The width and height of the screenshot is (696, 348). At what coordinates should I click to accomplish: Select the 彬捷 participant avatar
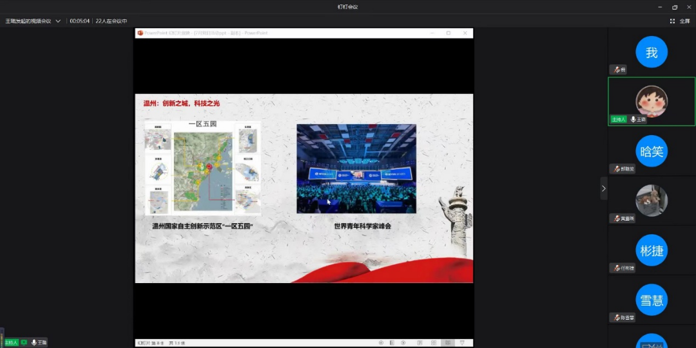(652, 250)
